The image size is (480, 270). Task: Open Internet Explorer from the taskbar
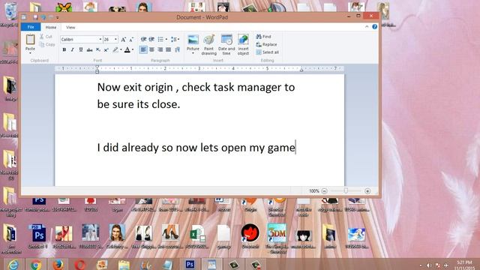(13, 265)
